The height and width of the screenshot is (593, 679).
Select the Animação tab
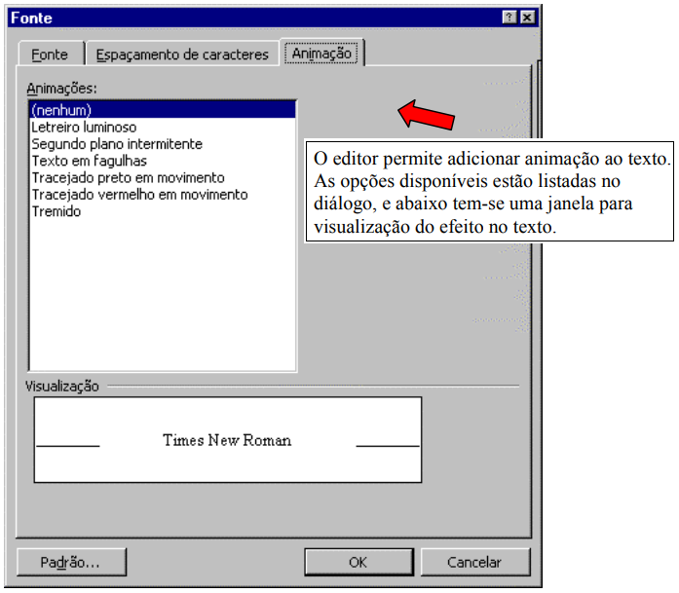click(x=321, y=54)
